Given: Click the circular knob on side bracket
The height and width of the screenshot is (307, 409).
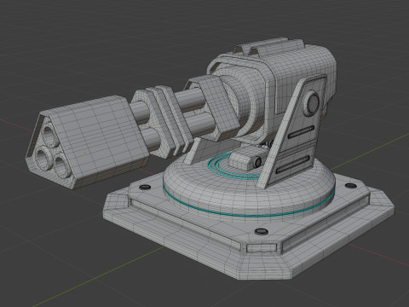Looking at the screenshot, I should [312, 103].
